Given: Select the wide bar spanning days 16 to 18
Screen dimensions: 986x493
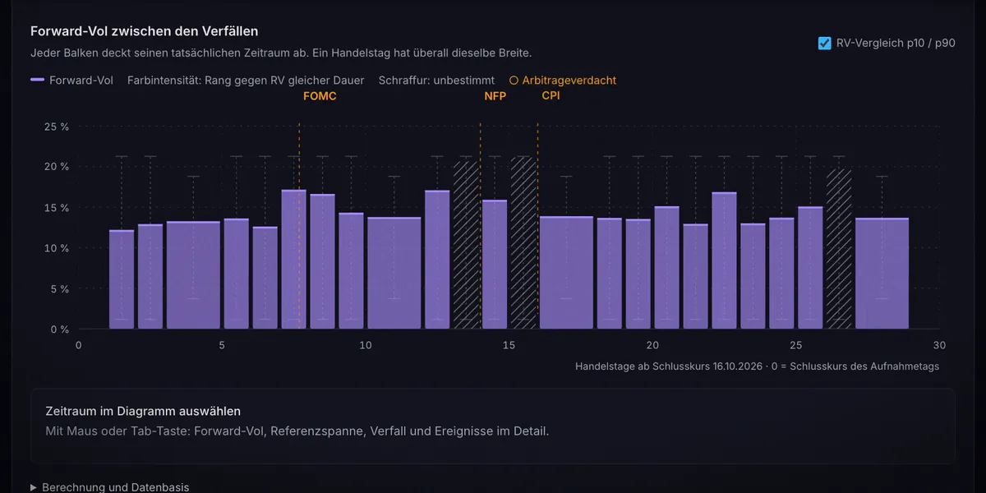Looking at the screenshot, I should (566, 273).
